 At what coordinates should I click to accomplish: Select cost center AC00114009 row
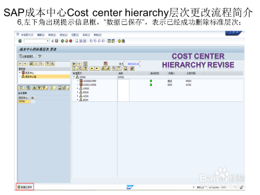point(89,85)
